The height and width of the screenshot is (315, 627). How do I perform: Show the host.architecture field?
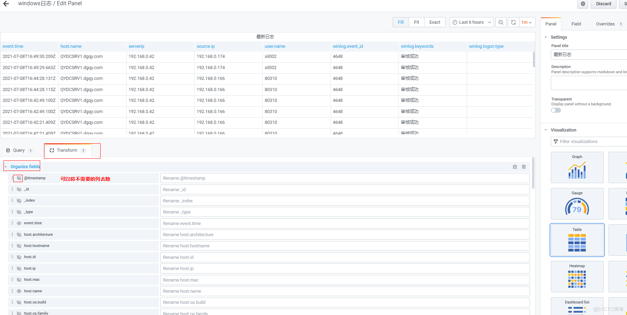coord(19,234)
